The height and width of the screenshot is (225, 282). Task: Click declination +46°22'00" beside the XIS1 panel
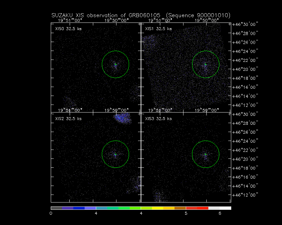click(x=245, y=60)
